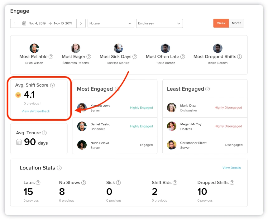268x220 pixels.
Task: Click calendar icon in date range field
Action: click(x=24, y=23)
